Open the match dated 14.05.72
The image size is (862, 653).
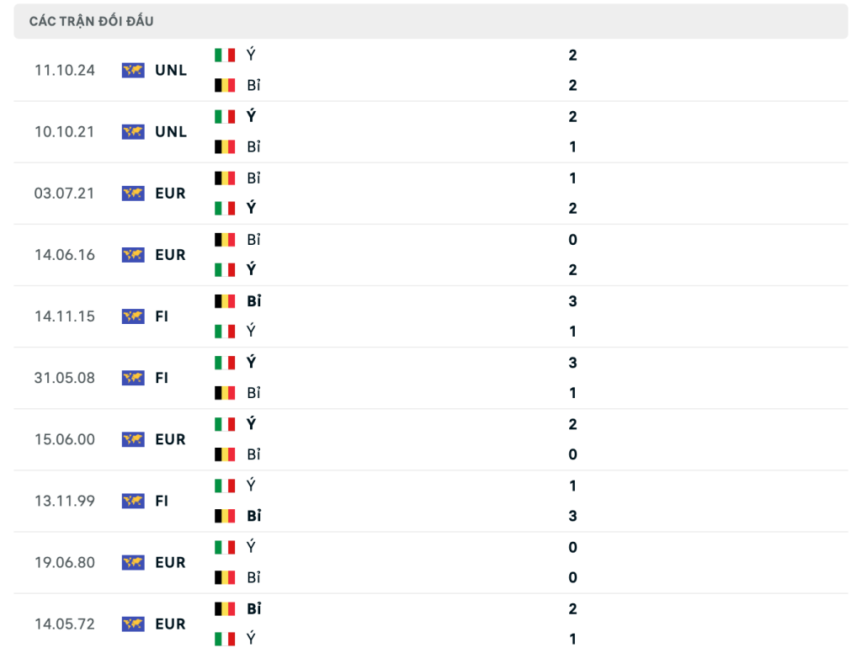pyautogui.click(x=431, y=624)
